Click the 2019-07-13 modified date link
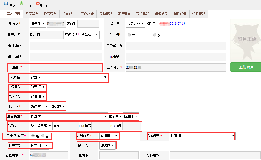Viewport: 261px width, 160px height. (x=177, y=24)
